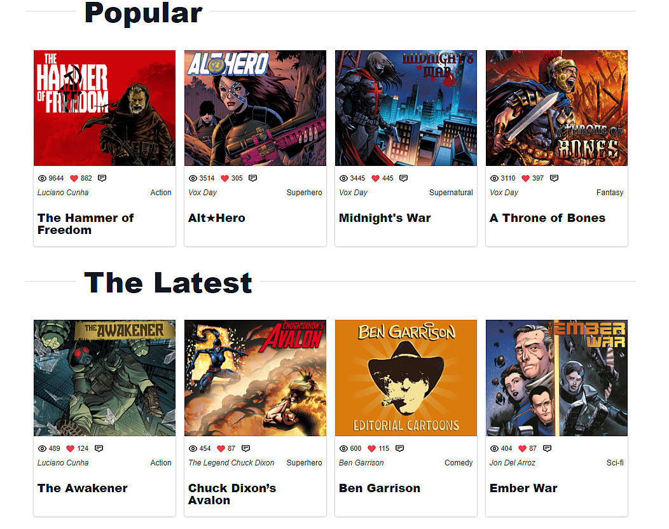669x529 pixels.
Task: Open the Ember War title link
Action: tap(523, 488)
